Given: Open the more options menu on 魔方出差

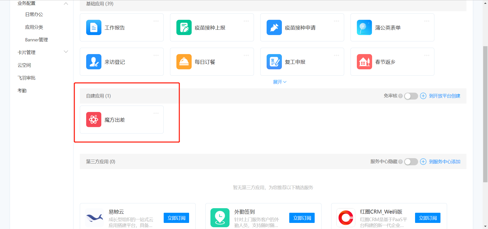Looking at the screenshot, I should pyautogui.click(x=156, y=113).
